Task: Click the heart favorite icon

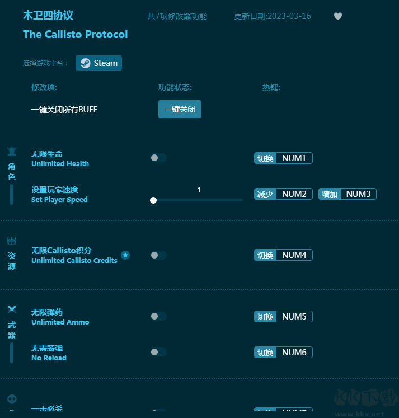Action: click(338, 16)
